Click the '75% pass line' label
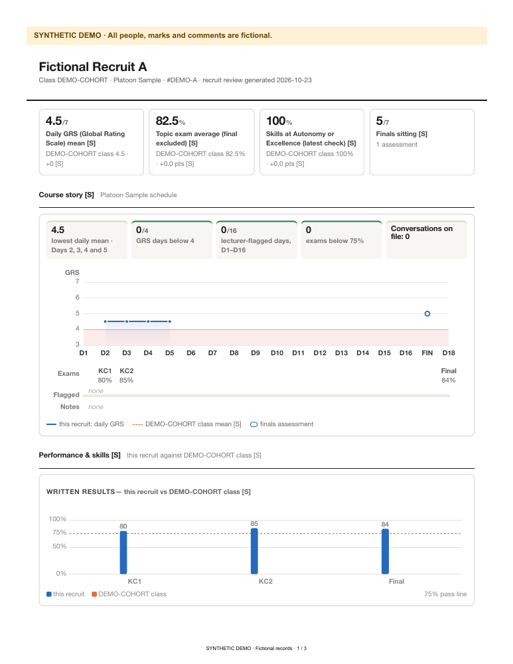Screen dimensions: 513x664 pos(445,594)
